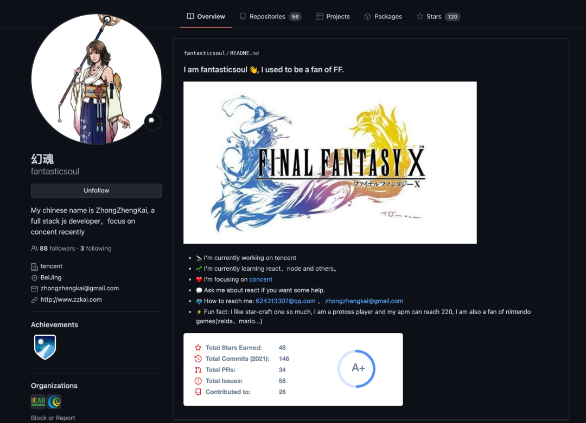This screenshot has width=586, height=423.
Task: Open the fantasticsoul repository link in README header
Action: click(205, 53)
